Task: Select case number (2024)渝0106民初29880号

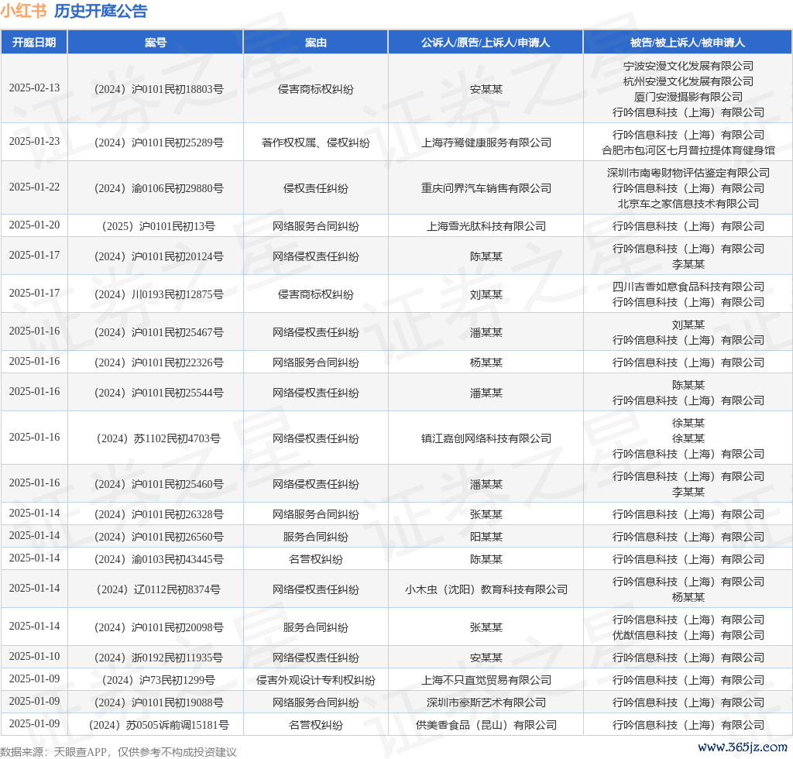Action: tap(158, 188)
